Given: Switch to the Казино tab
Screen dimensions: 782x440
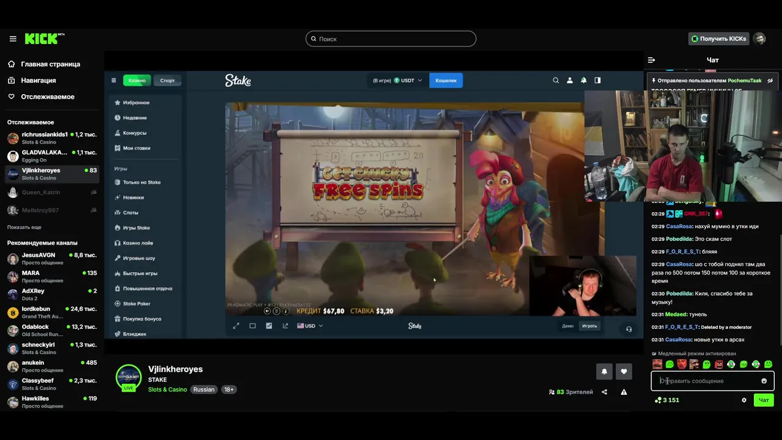Looking at the screenshot, I should [137, 80].
